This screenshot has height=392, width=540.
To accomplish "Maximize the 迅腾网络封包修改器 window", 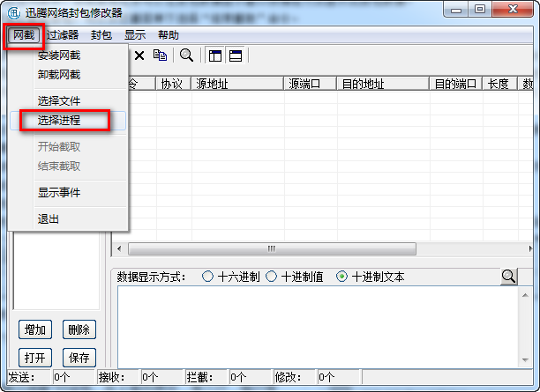I will (480, 10).
